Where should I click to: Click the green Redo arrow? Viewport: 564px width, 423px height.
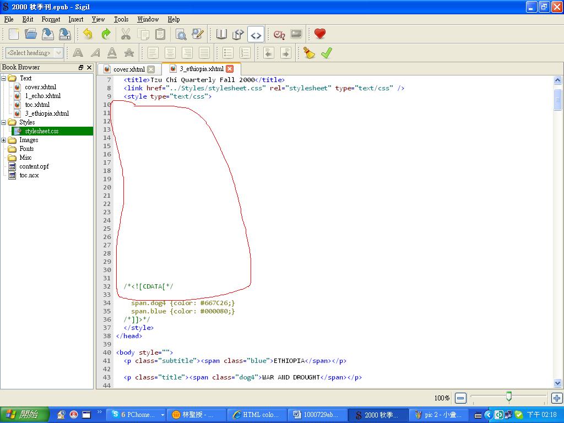[106, 34]
